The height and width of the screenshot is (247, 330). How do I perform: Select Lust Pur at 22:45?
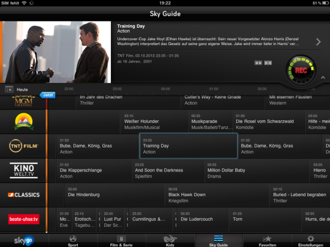(x=112, y=219)
